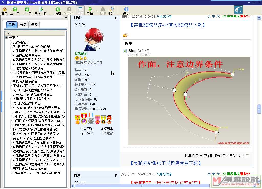The width and height of the screenshot is (262, 189).
Task: Open 高级补面题之偶得作法 entry
Action: coord(29,168)
